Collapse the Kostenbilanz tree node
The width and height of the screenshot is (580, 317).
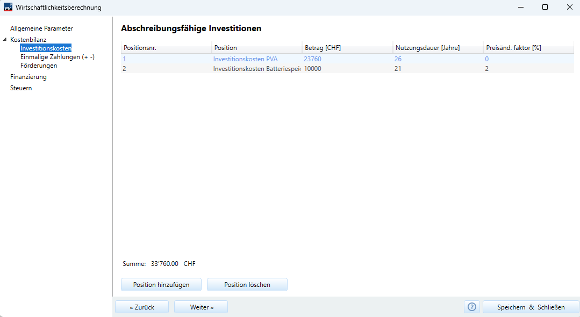click(x=5, y=39)
